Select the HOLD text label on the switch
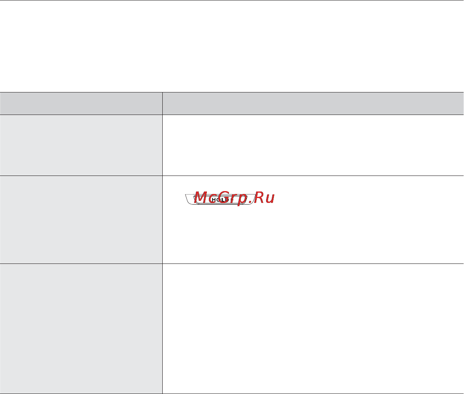Screen dimensions: 464x394 pos(220,200)
